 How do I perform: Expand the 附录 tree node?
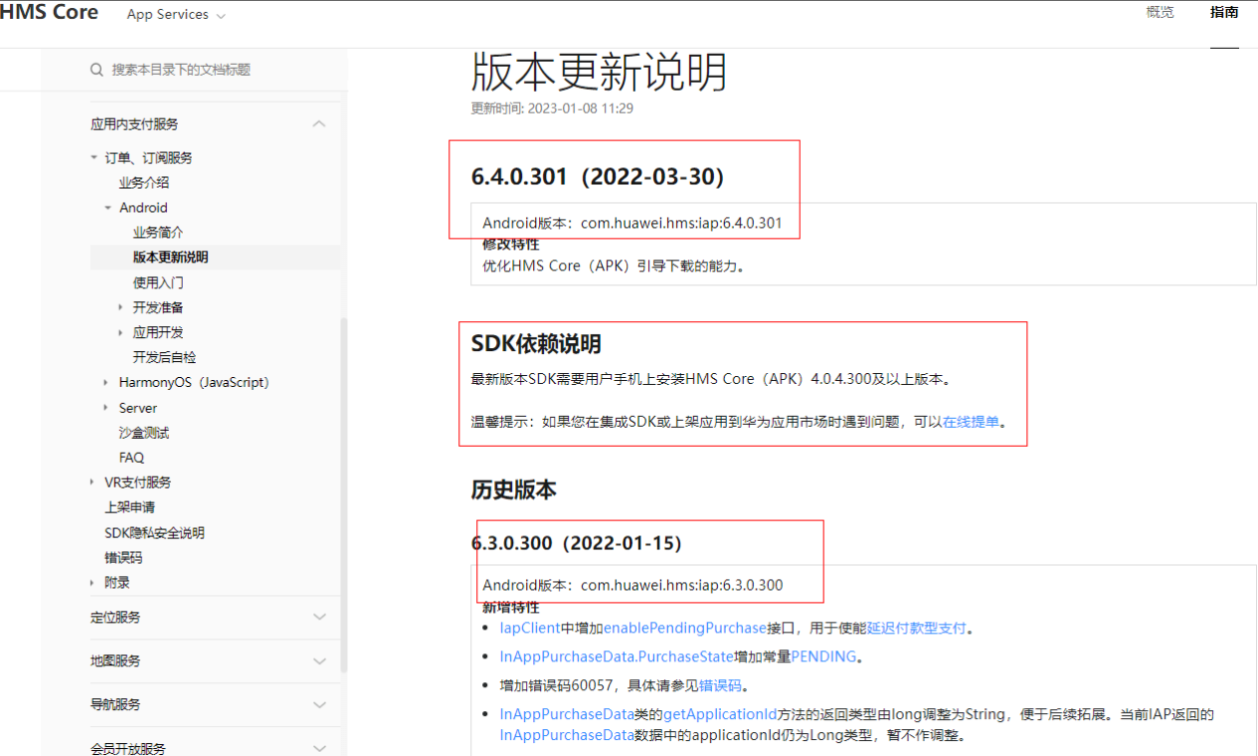[93, 583]
